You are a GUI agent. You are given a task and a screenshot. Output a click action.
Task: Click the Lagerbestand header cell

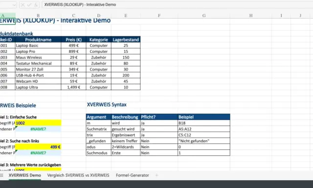[x=126, y=40]
